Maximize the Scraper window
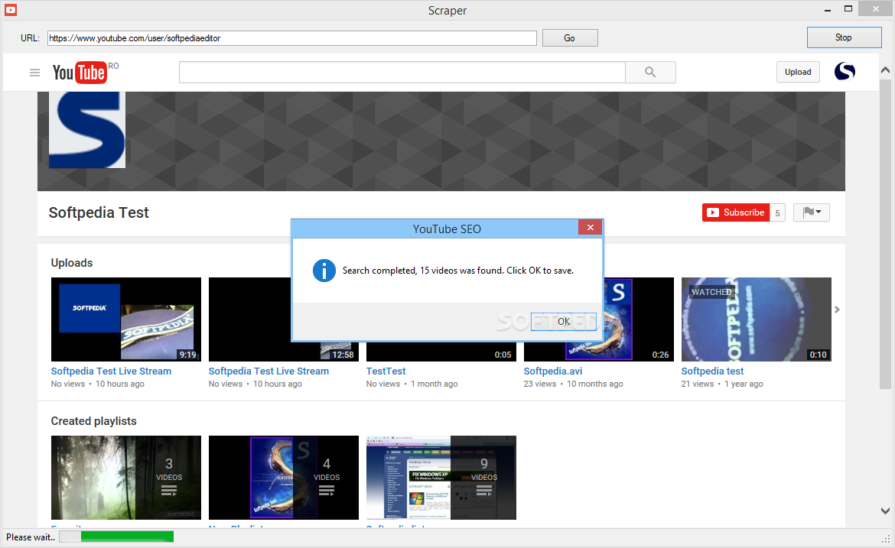The image size is (895, 548). point(848,9)
